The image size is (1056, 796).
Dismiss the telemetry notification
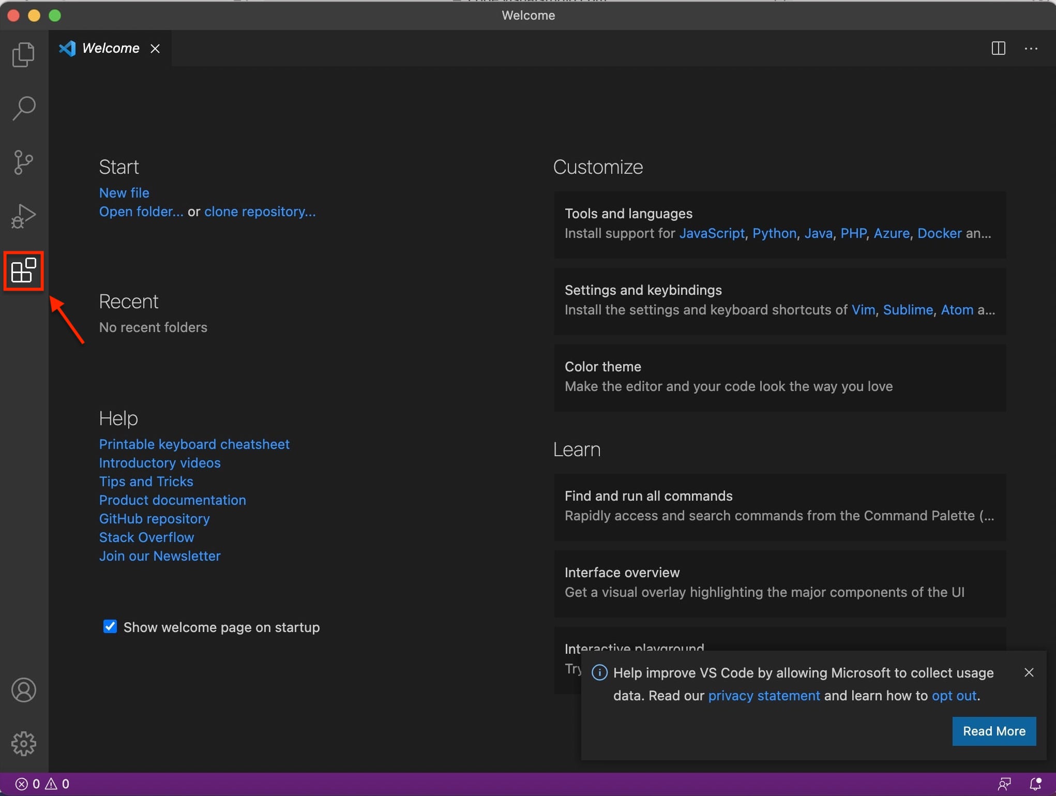tap(1029, 672)
